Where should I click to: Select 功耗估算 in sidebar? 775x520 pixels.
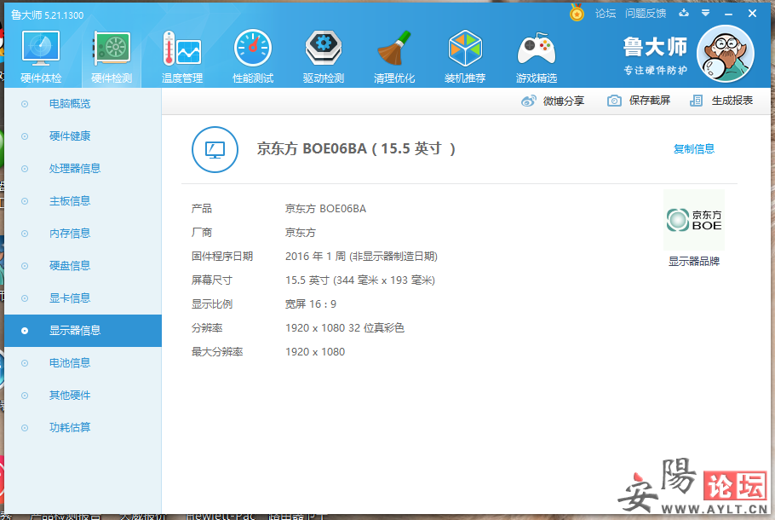coord(83,427)
